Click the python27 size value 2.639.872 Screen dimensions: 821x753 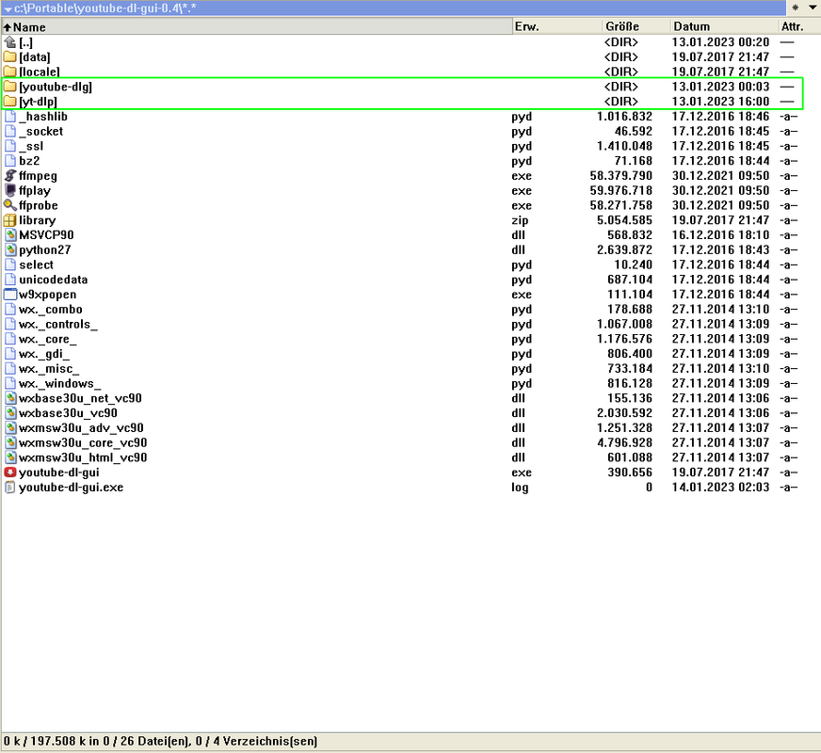pyautogui.click(x=624, y=250)
